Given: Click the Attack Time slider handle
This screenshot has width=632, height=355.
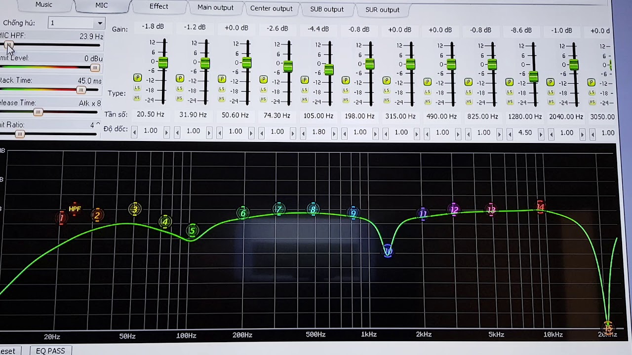Looking at the screenshot, I should pyautogui.click(x=81, y=90).
